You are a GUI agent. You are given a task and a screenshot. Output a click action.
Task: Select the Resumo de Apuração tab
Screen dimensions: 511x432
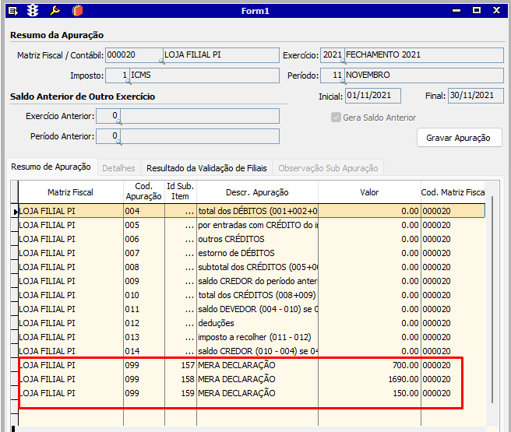[x=51, y=167]
